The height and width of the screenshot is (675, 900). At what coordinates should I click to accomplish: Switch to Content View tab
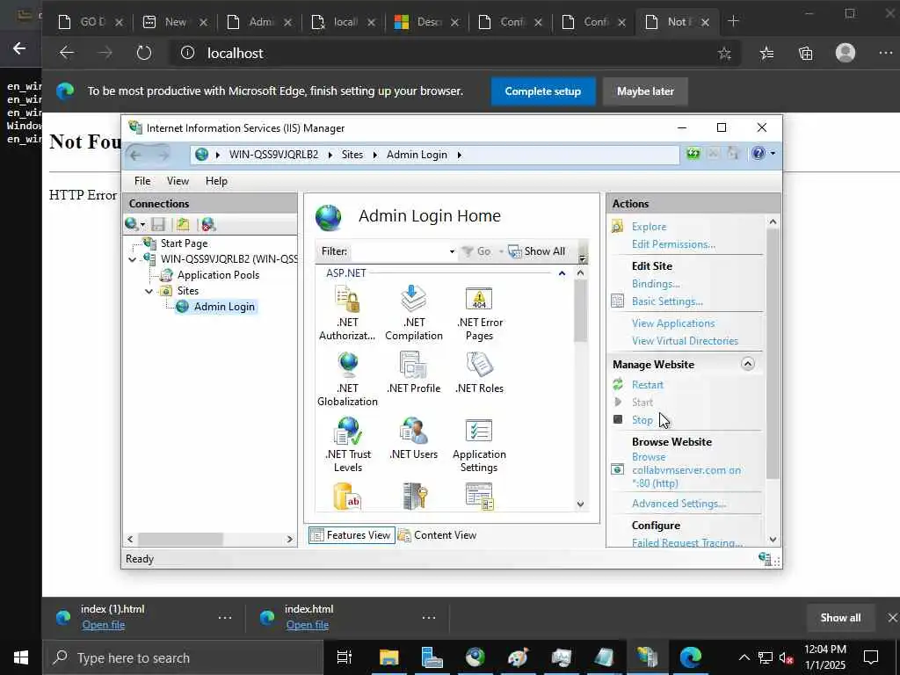pyautogui.click(x=438, y=535)
